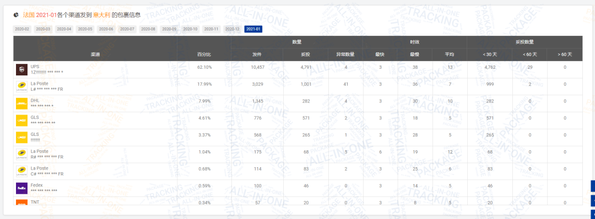Image resolution: width=595 pixels, height=219 pixels.
Task: Click the GLS logo in the 4.61% row
Action: pos(21,121)
